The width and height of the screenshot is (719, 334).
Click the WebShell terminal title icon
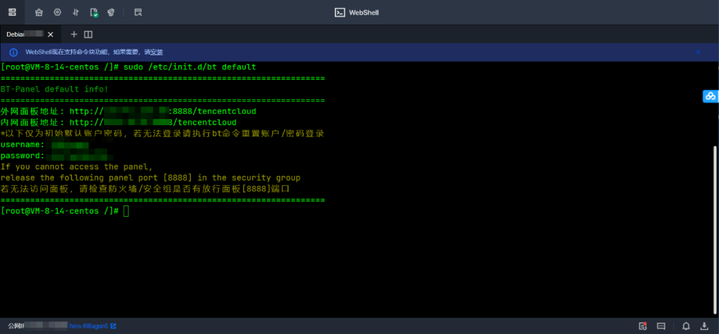340,13
